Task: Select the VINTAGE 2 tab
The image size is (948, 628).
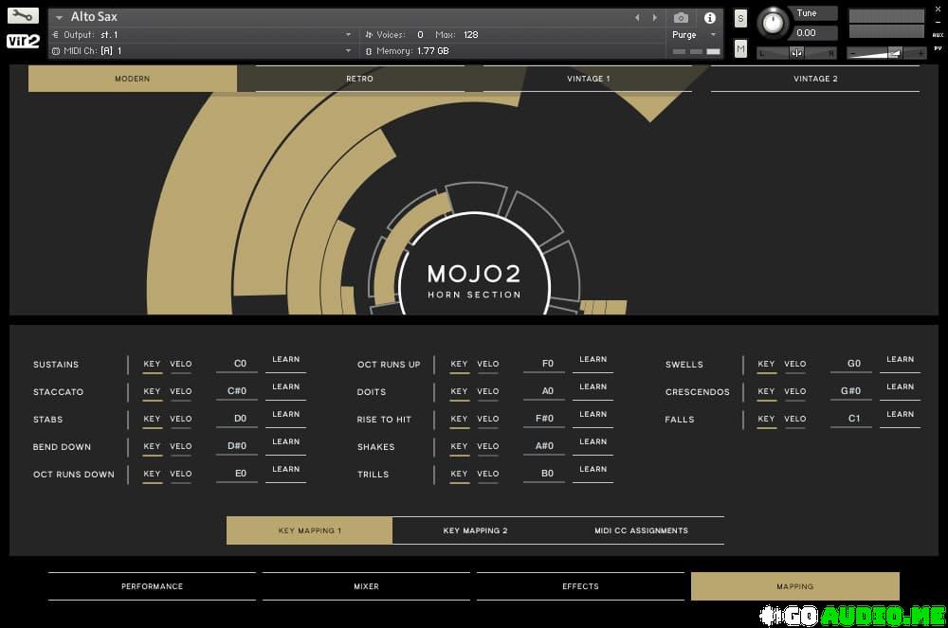Action: pos(815,79)
